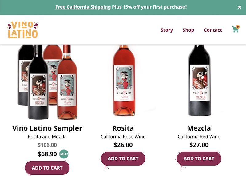This screenshot has width=246, height=176.
Task: Go to the Shop page
Action: click(x=188, y=30)
